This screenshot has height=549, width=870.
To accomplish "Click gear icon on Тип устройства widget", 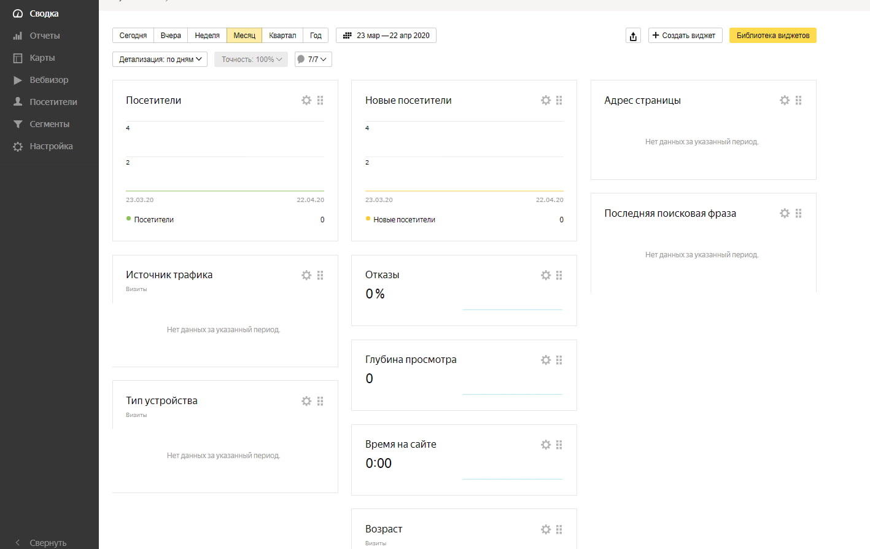I will click(x=306, y=401).
